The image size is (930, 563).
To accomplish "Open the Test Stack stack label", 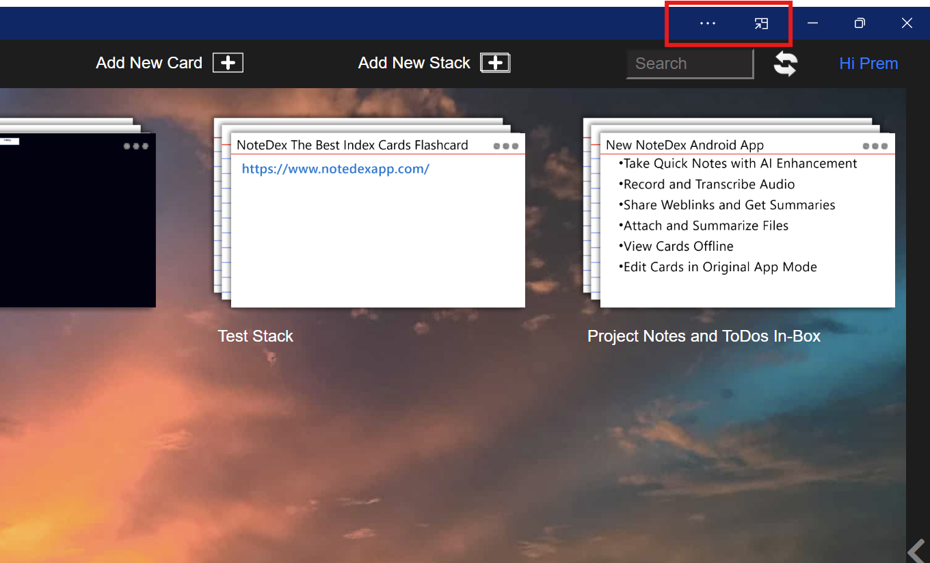I will [x=255, y=336].
